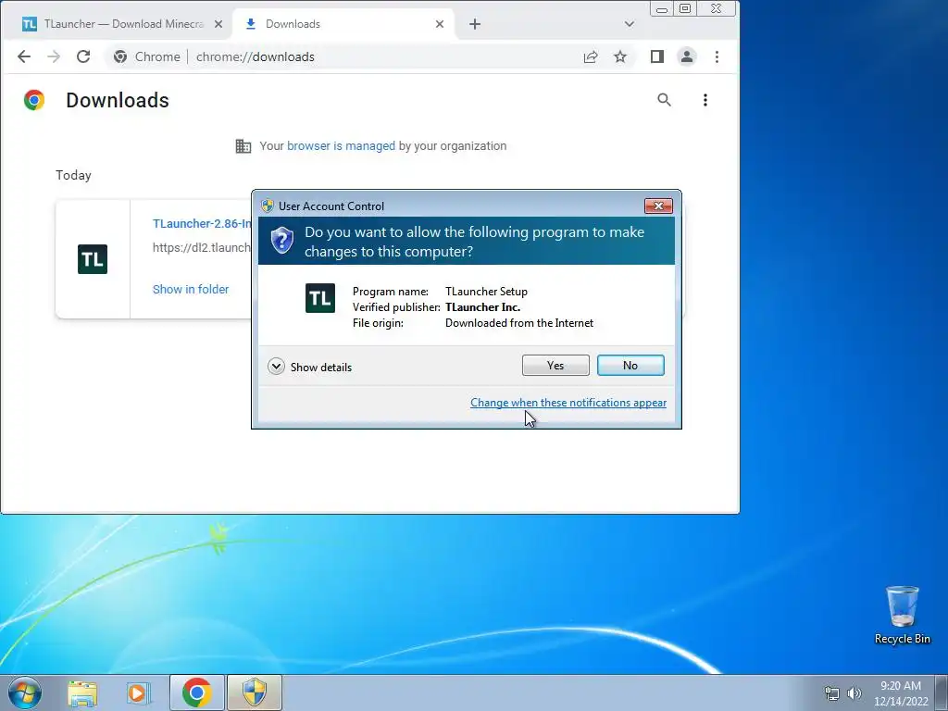Click Yes in User Account Control
Viewport: 948px width, 711px height.
click(x=555, y=365)
